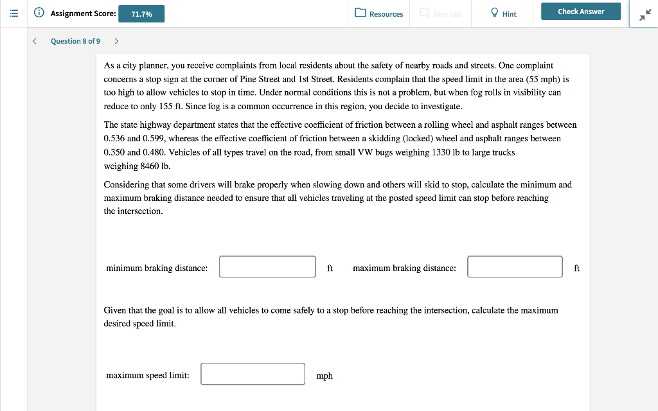
Task: Open the Resources folder icon
Action: pos(361,13)
